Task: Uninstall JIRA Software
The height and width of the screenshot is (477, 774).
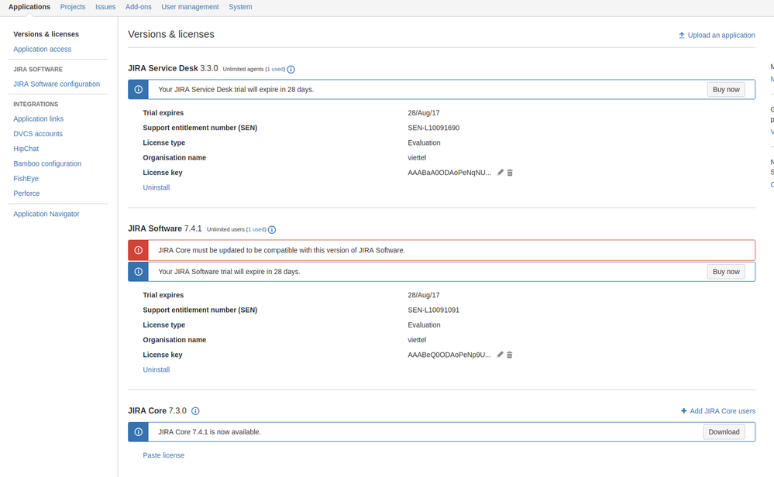Action: (x=156, y=369)
